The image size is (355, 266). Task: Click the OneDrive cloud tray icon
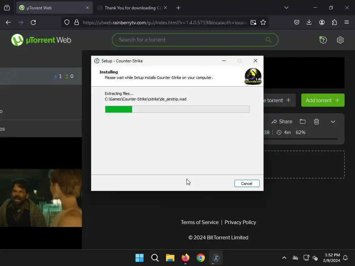(295, 258)
